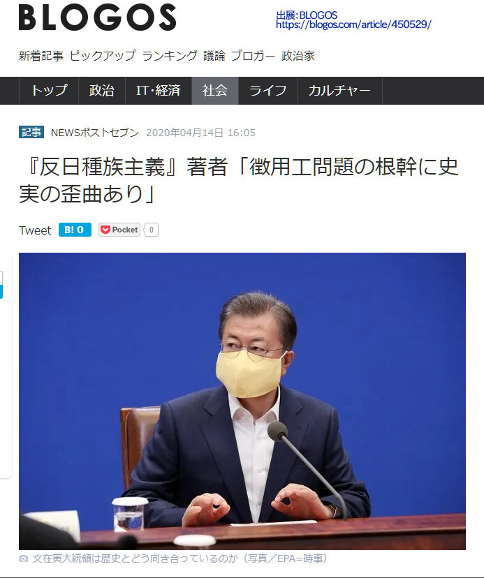This screenshot has height=578, width=484.
Task: Select the IT·経済 tab
Action: coord(159,91)
